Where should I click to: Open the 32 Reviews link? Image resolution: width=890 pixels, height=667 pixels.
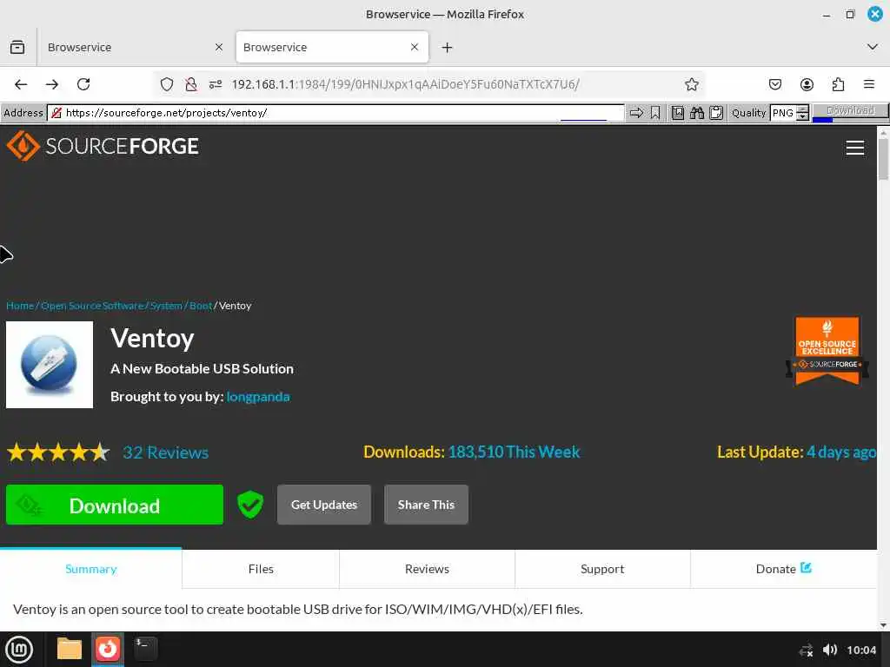pyautogui.click(x=166, y=452)
